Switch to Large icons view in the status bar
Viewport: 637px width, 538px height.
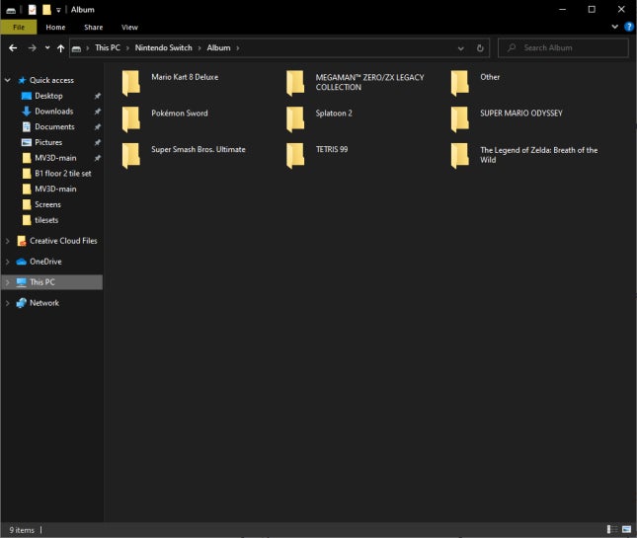(626, 529)
